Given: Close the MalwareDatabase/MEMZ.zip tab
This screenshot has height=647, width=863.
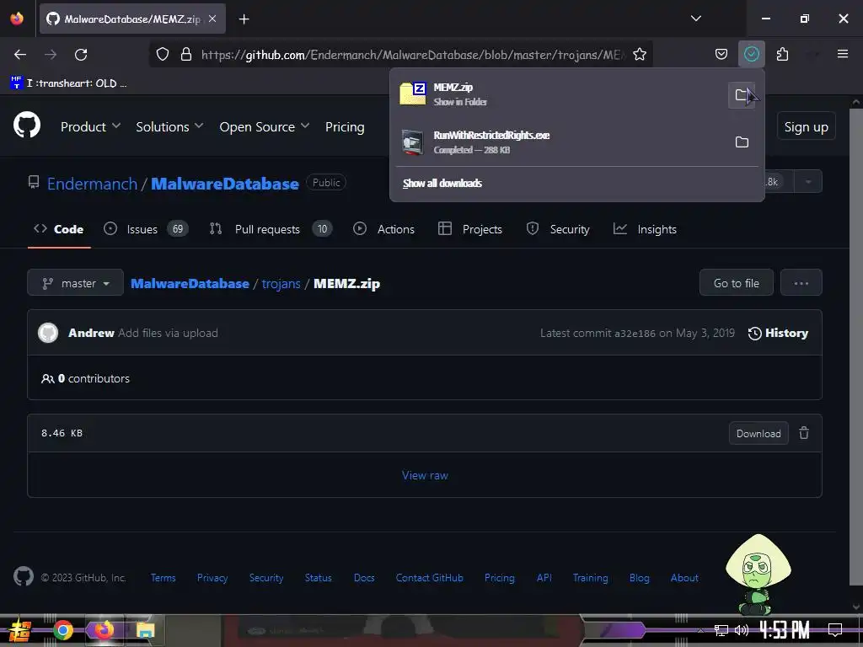Looking at the screenshot, I should pyautogui.click(x=212, y=19).
